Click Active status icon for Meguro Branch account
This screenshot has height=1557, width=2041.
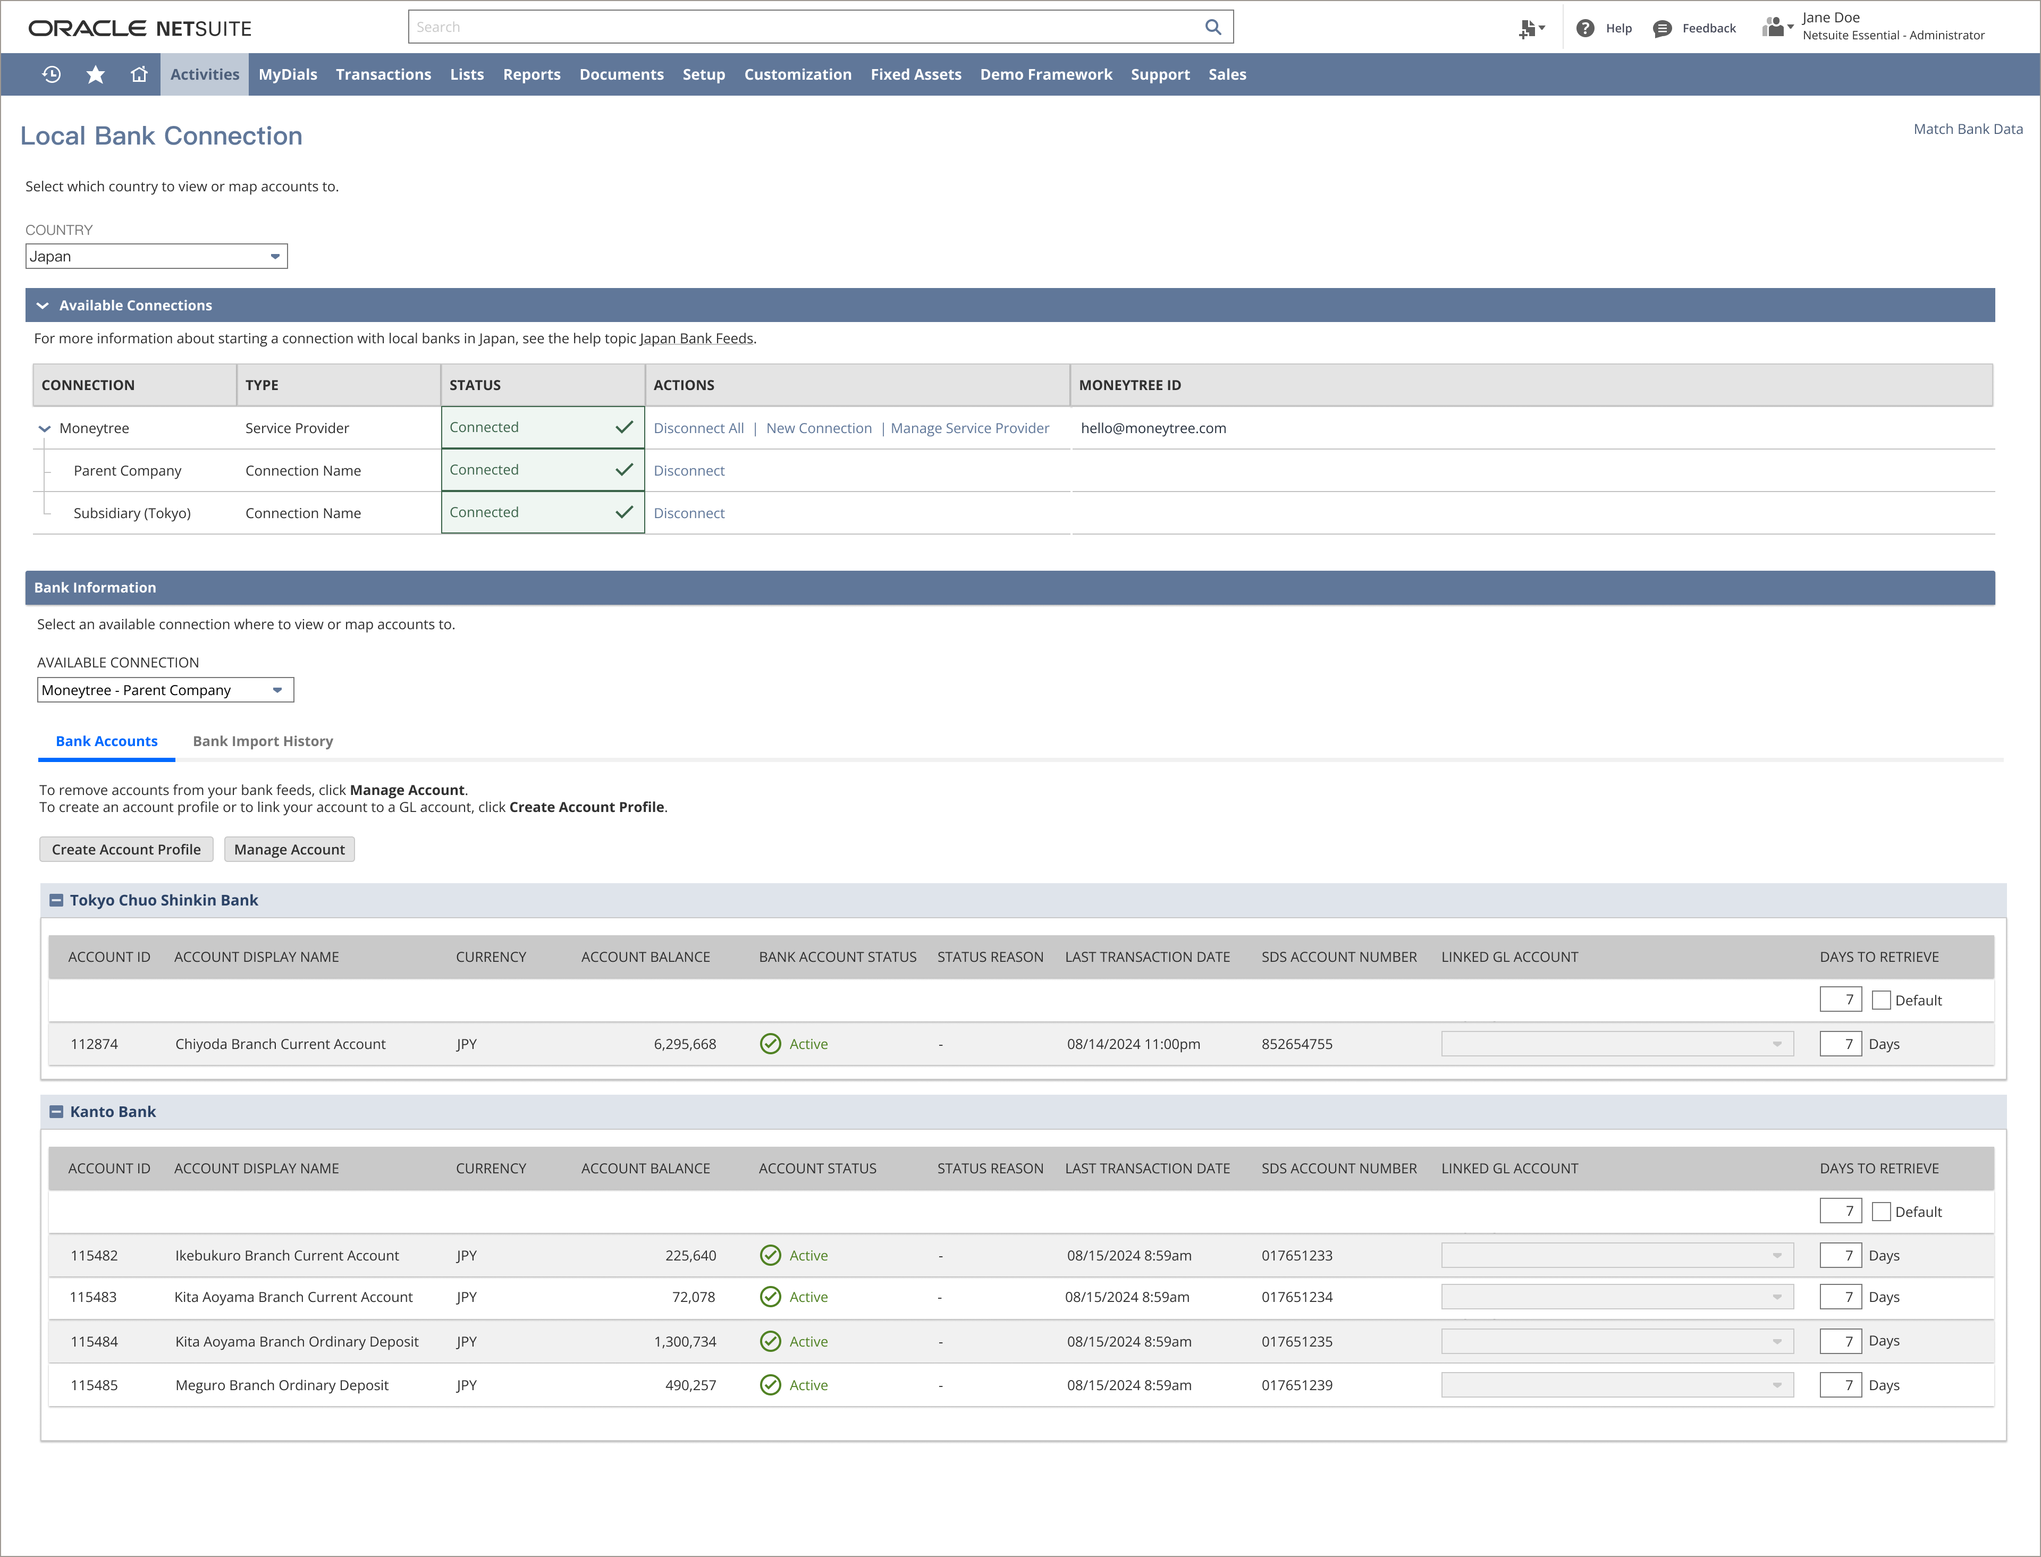pyautogui.click(x=770, y=1385)
